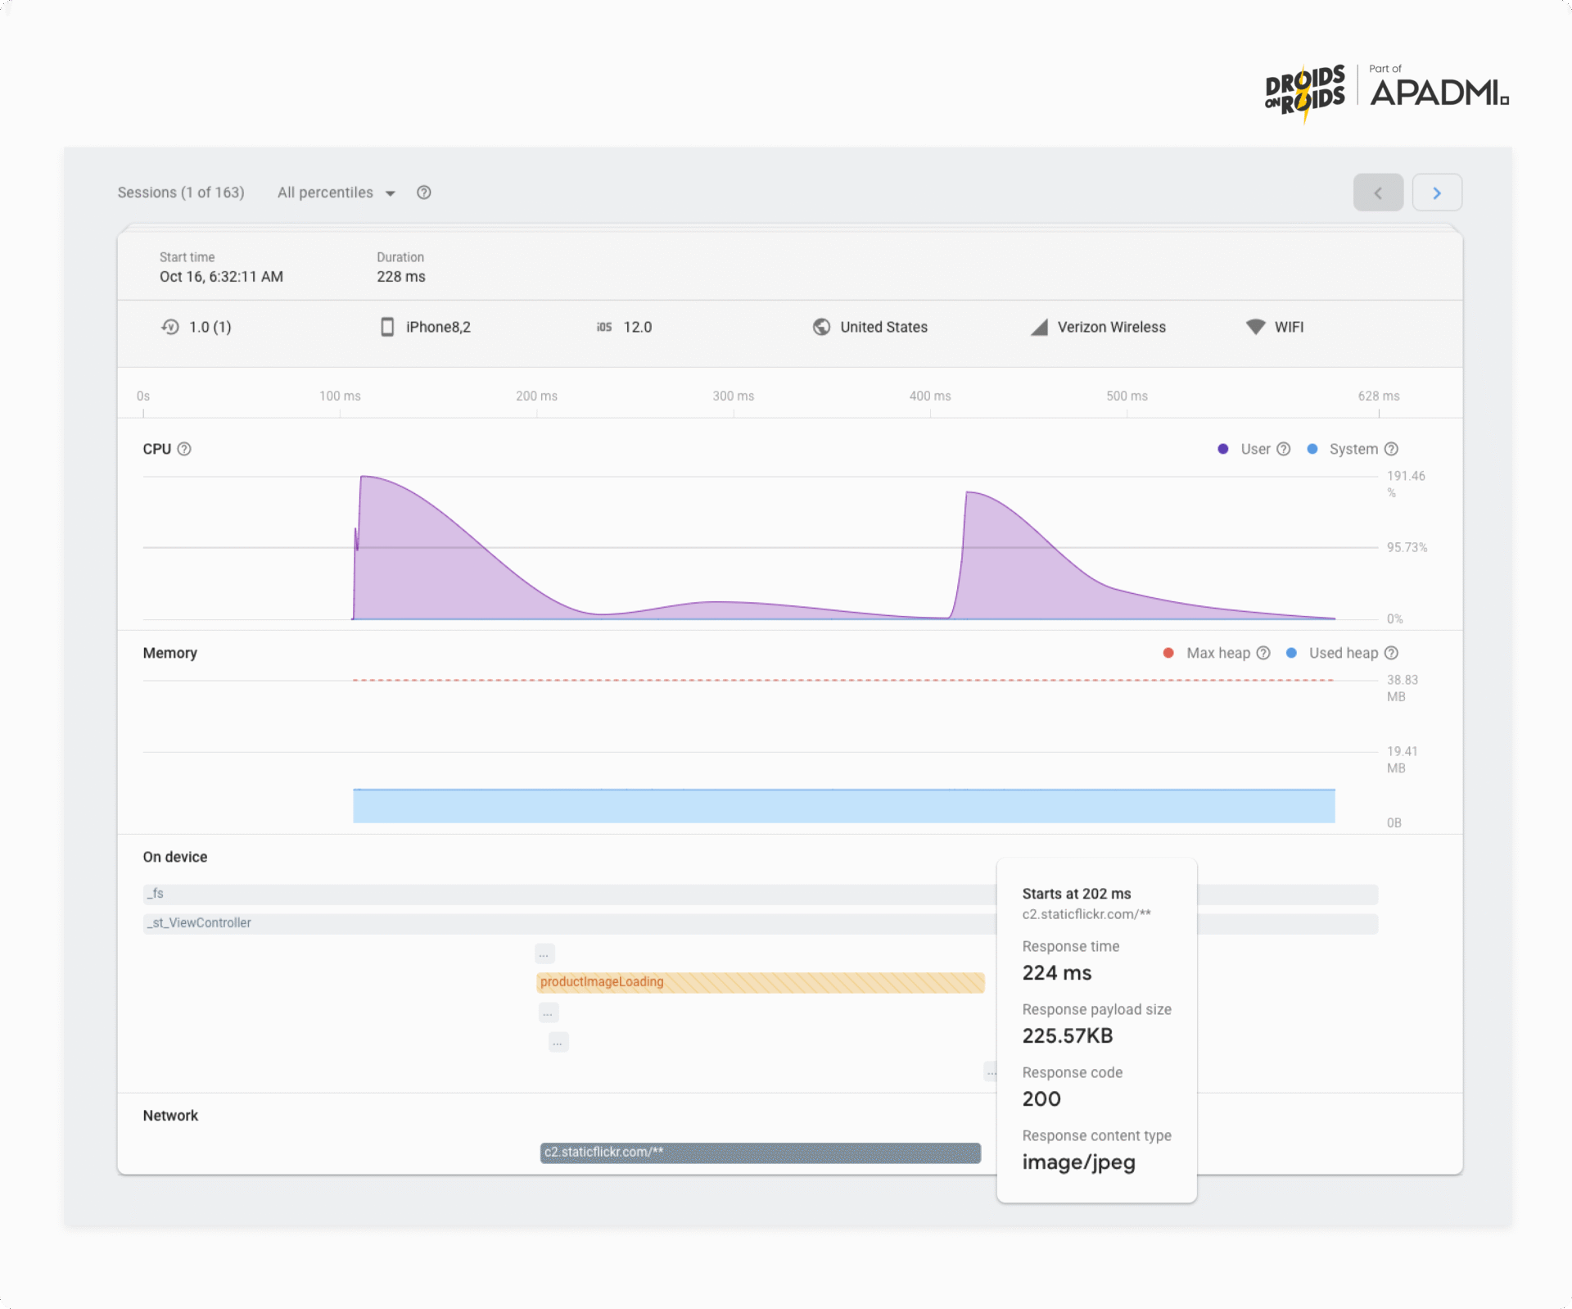1572x1309 pixels.
Task: Select the productImageLoading trace bar
Action: [x=761, y=982]
